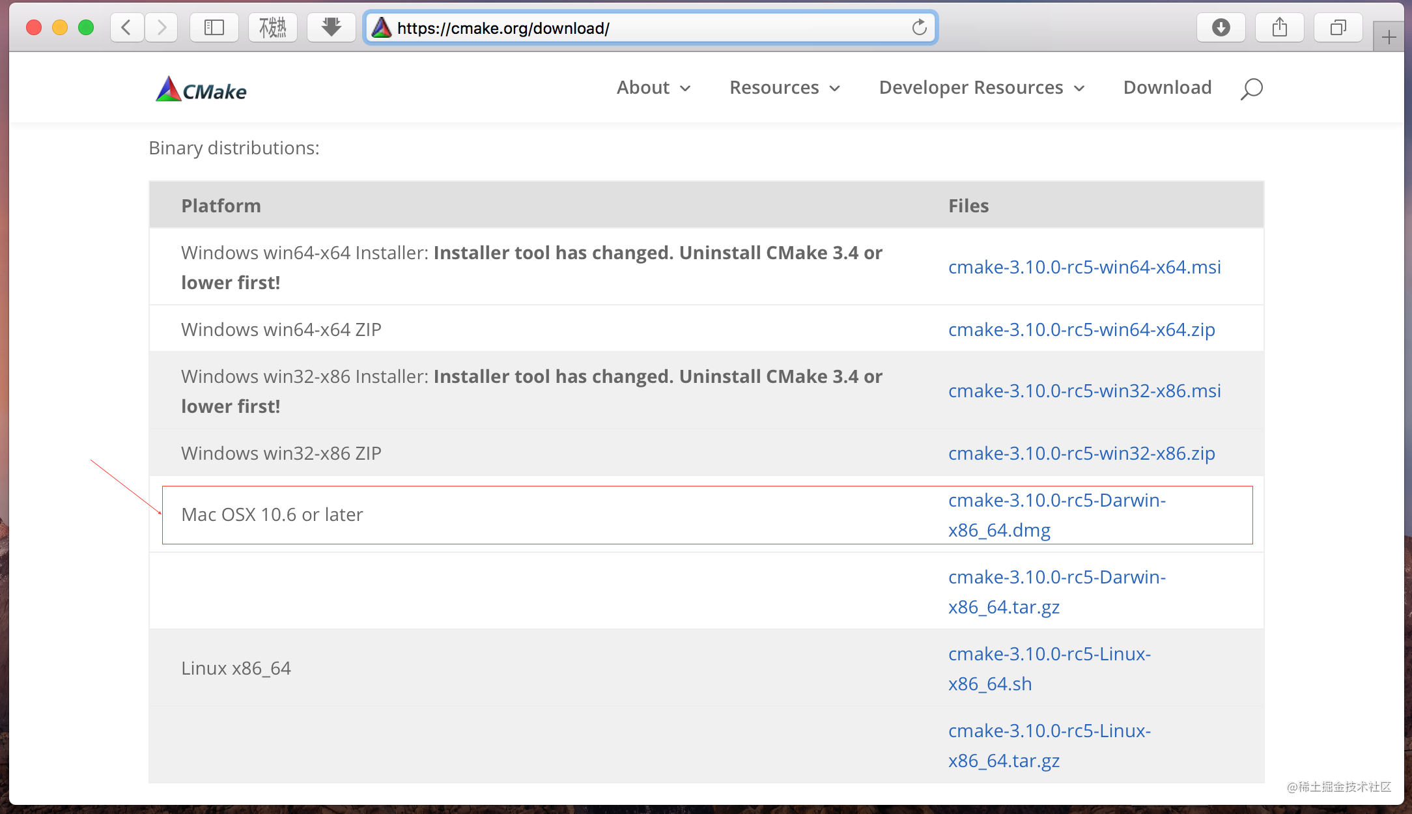Viewport: 1412px width, 814px height.
Task: Open the cmake-3.10.0-rc5-Darwin-x86_64.dmg link
Action: point(1056,514)
